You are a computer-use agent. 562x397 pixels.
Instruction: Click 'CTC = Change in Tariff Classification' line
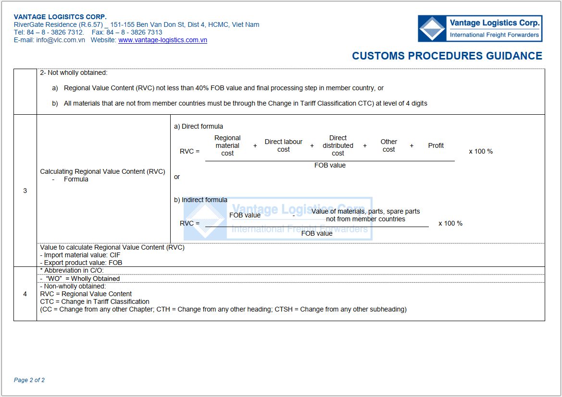click(x=95, y=301)
